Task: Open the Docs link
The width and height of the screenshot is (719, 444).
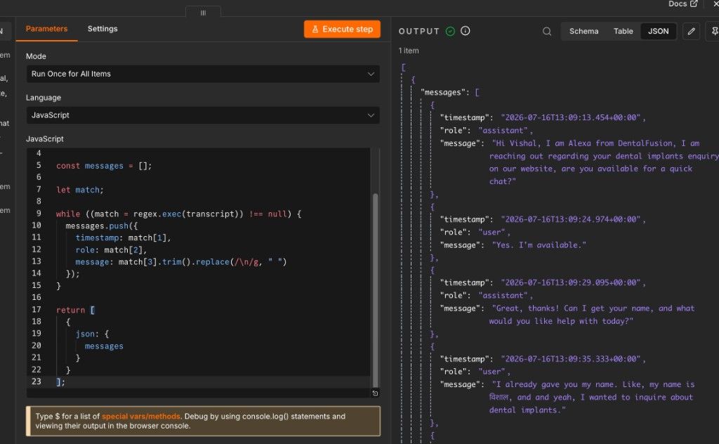Action: click(x=682, y=4)
